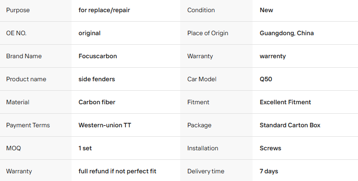358x181 pixels.
Task: Click the 'Payment Terms' label
Action: pos(28,125)
